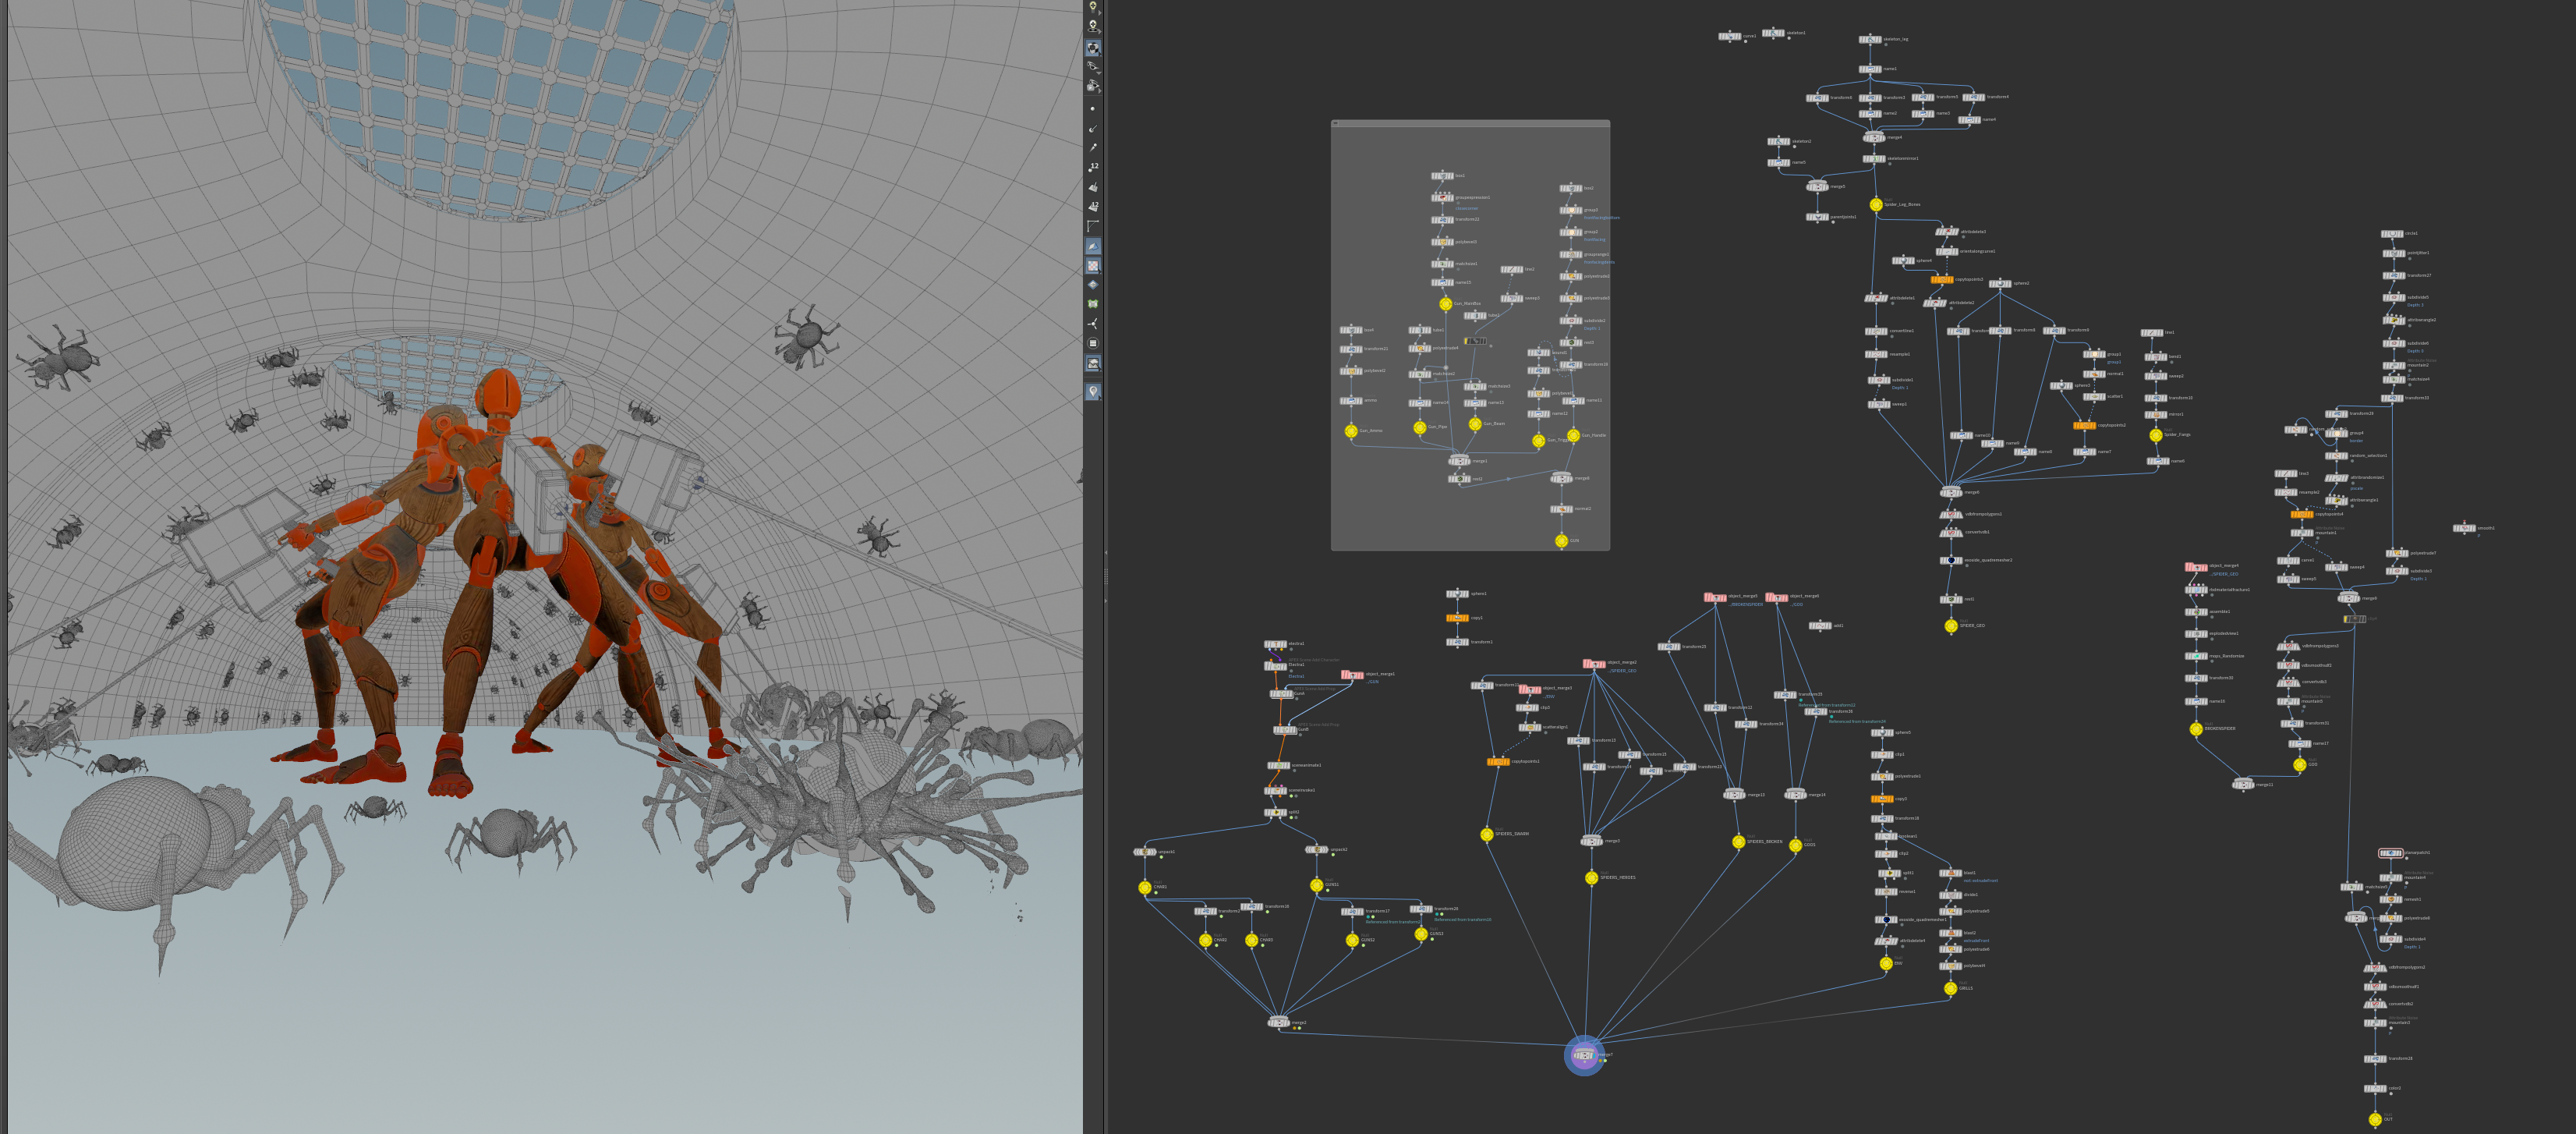Toggle display points icon in viewport toolbar

(x=1093, y=108)
